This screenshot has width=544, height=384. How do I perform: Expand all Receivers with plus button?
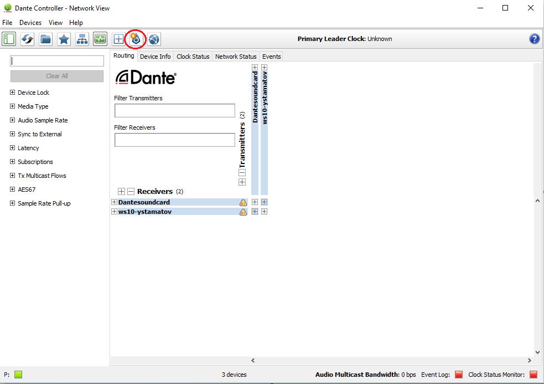tap(121, 192)
